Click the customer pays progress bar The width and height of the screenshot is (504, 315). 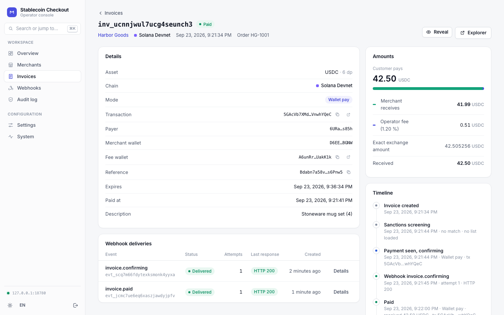(x=428, y=89)
